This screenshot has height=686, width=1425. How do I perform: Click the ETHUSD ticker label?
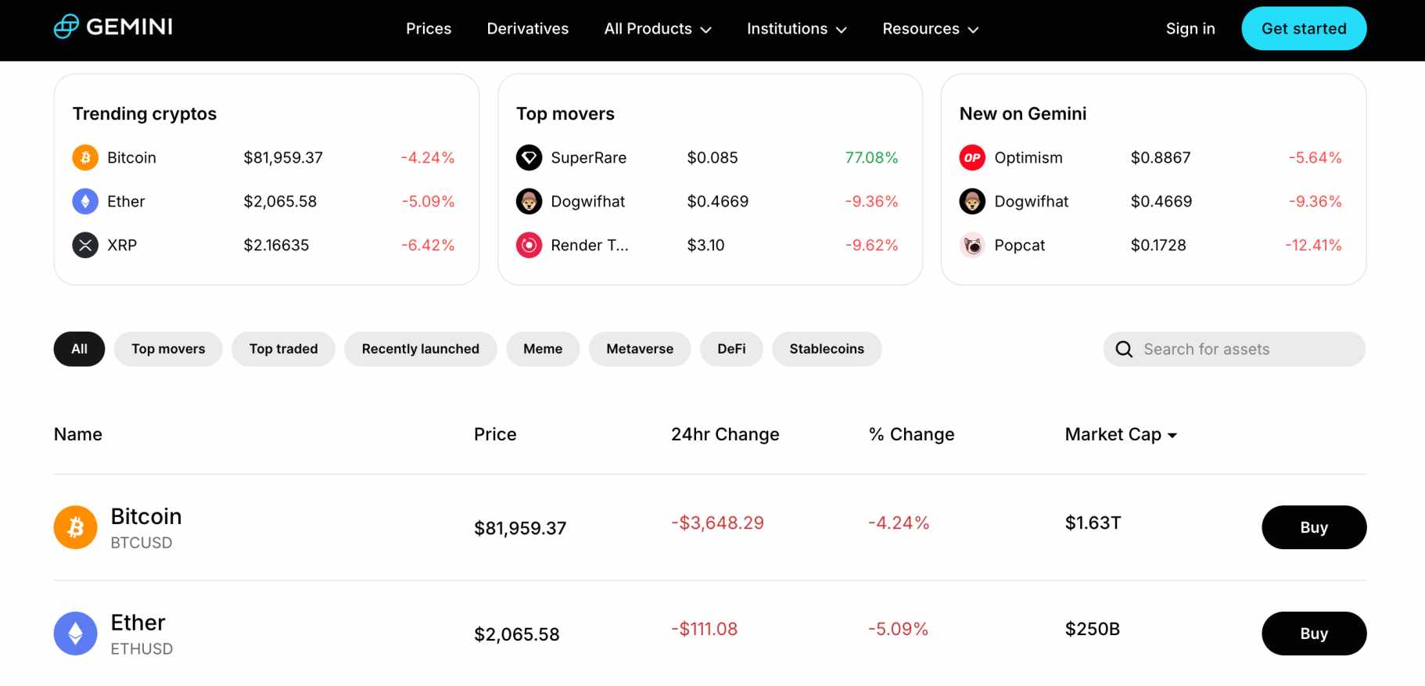142,649
